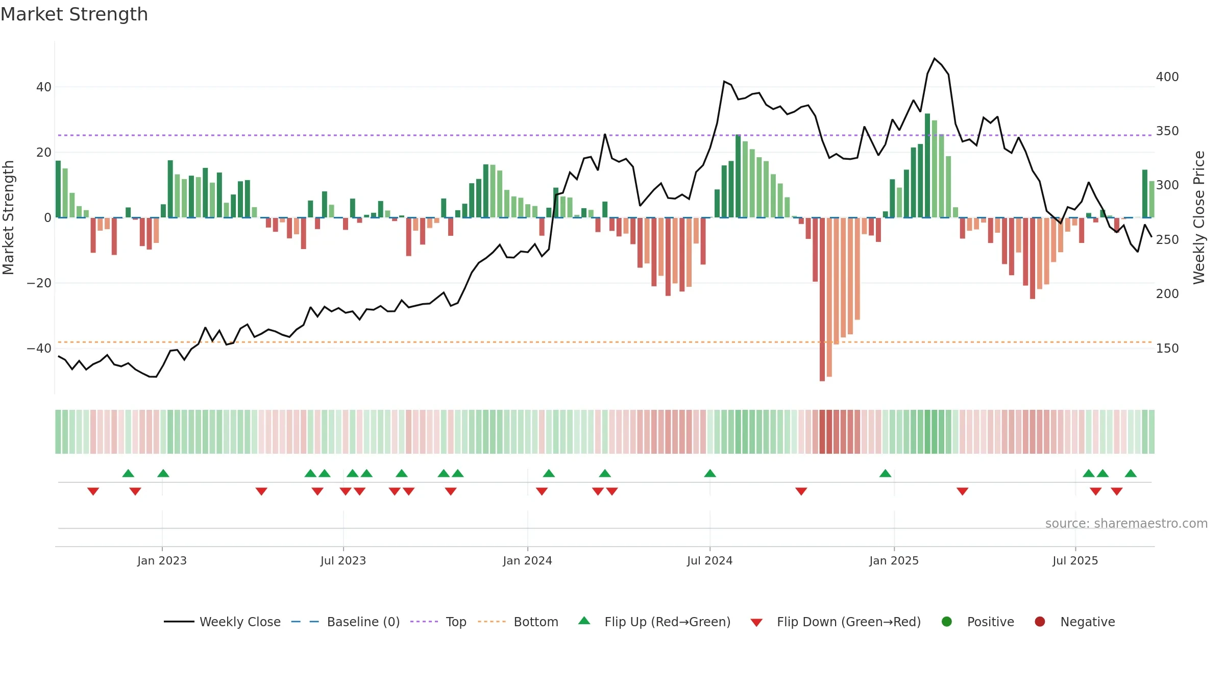The height and width of the screenshot is (689, 1225).
Task: Click the purple dotted Top line sample in legend
Action: point(424,622)
